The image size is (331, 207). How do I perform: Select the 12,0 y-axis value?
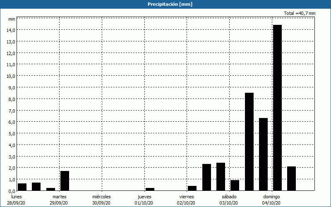point(11,53)
